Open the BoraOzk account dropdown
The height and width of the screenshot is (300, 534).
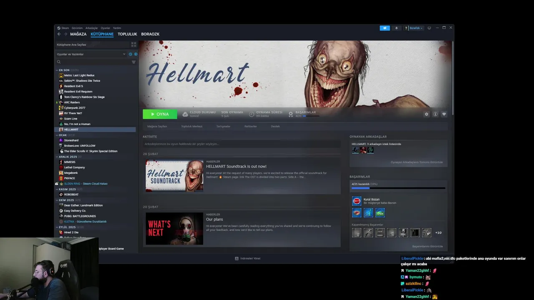click(x=416, y=28)
